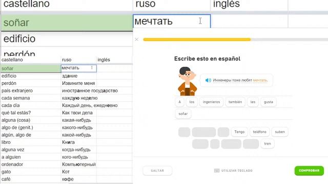Select the cell 'algún, algo de'
Viewport: 328px width, 184px height.
[31, 135]
